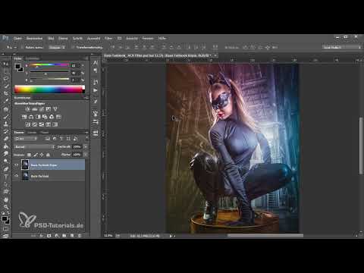Click the zoom percentage field in status bar
The image size is (364, 273).
[108, 236]
